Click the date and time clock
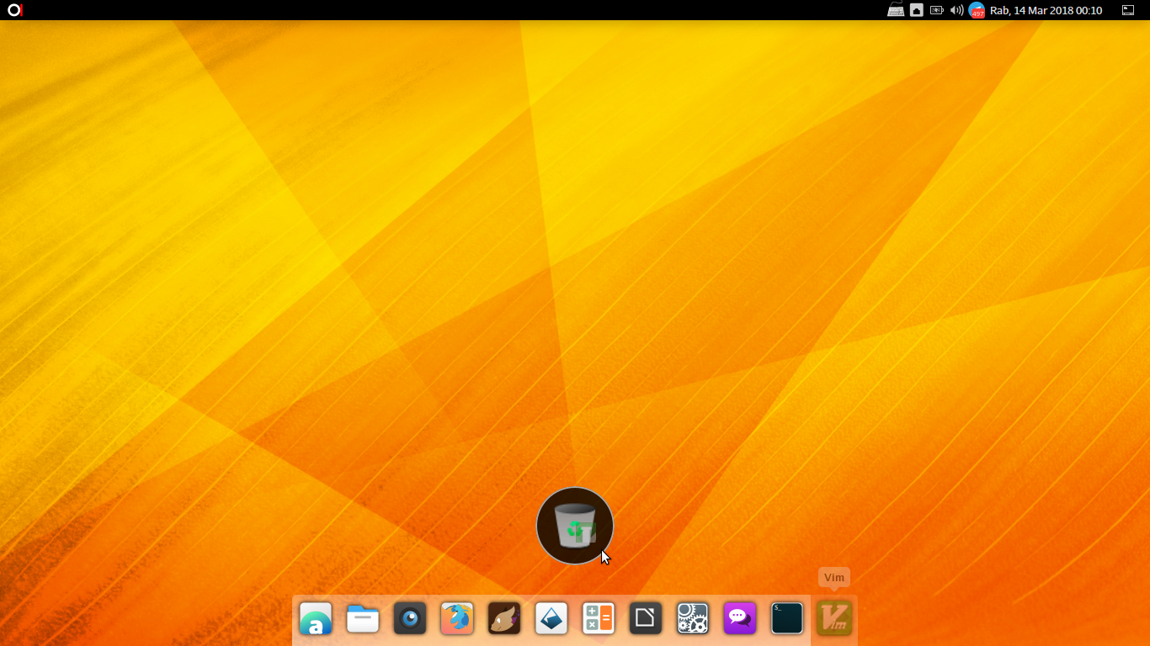1150x646 pixels. (x=1046, y=10)
